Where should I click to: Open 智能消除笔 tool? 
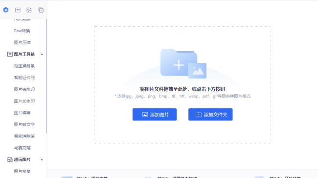pos(24,136)
